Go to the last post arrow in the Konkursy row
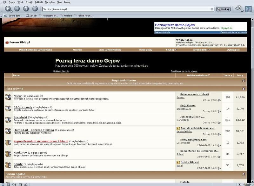This screenshot has width=254, height=186. [x=219, y=157]
